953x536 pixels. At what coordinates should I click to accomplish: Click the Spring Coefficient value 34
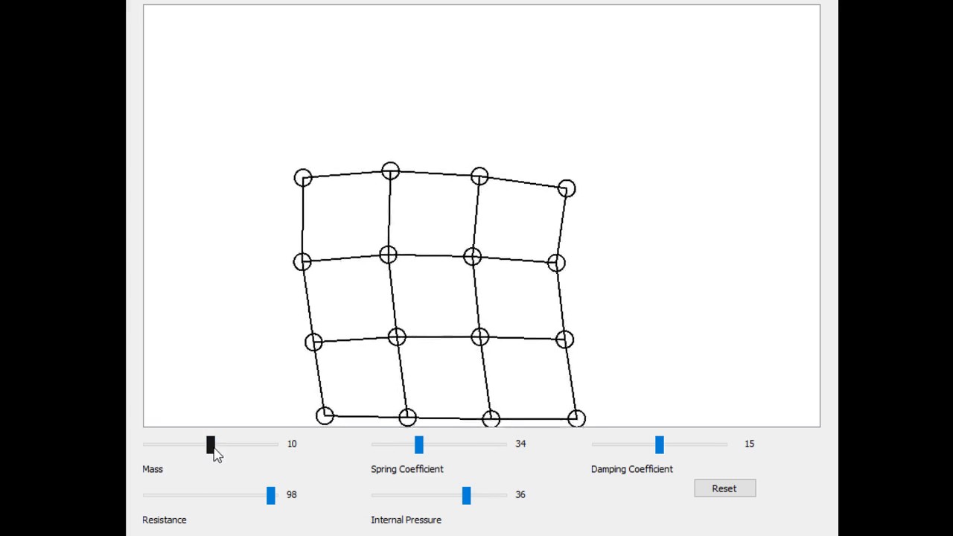[520, 444]
